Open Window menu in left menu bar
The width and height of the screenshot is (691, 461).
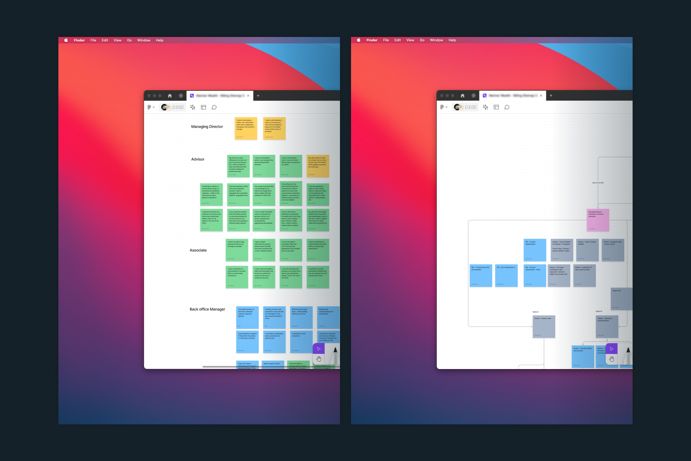tap(143, 40)
